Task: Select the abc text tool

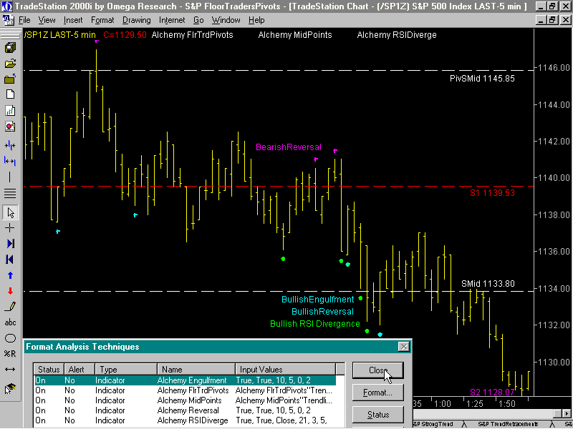Action: point(10,322)
